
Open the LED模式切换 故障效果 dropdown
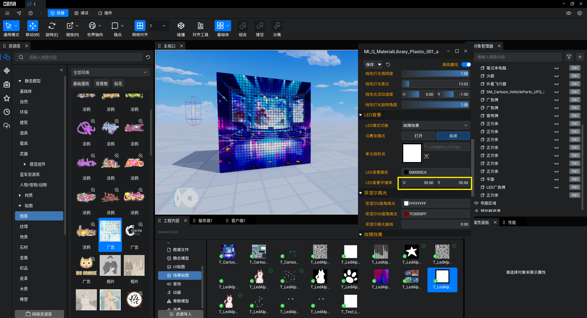click(x=435, y=125)
